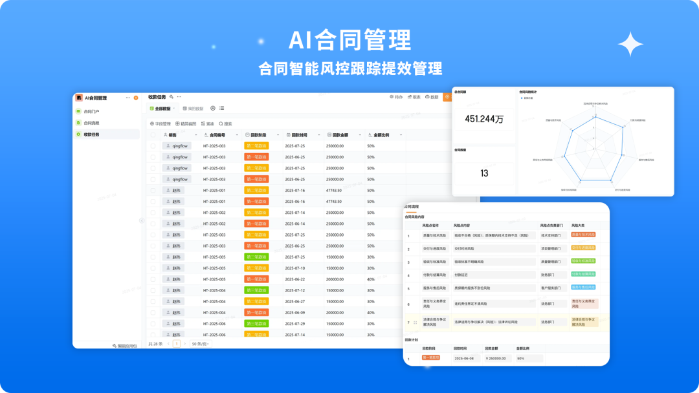Click yellow 第二笔款项 tag dated 2025-06-27

256,301
